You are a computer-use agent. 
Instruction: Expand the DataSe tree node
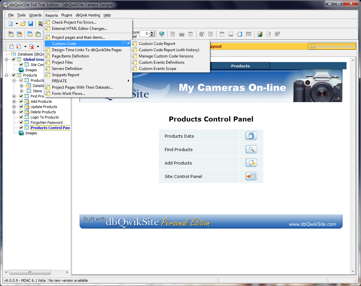tap(21, 86)
